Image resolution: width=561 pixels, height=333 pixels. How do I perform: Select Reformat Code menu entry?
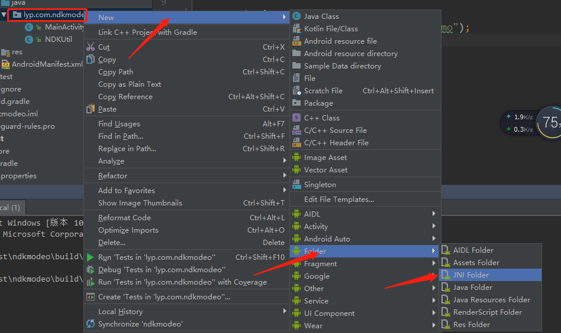[186, 218]
